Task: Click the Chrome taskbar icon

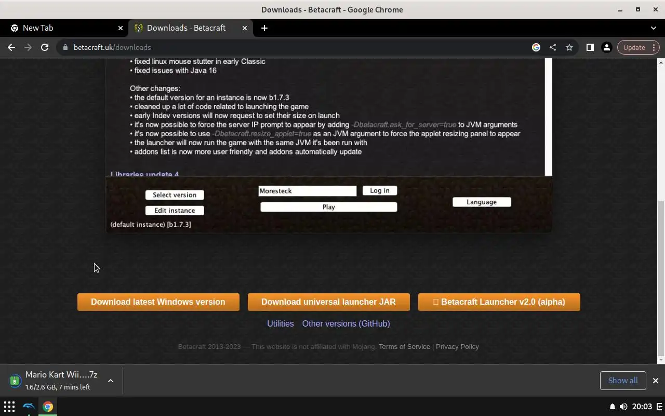Action: point(48,407)
